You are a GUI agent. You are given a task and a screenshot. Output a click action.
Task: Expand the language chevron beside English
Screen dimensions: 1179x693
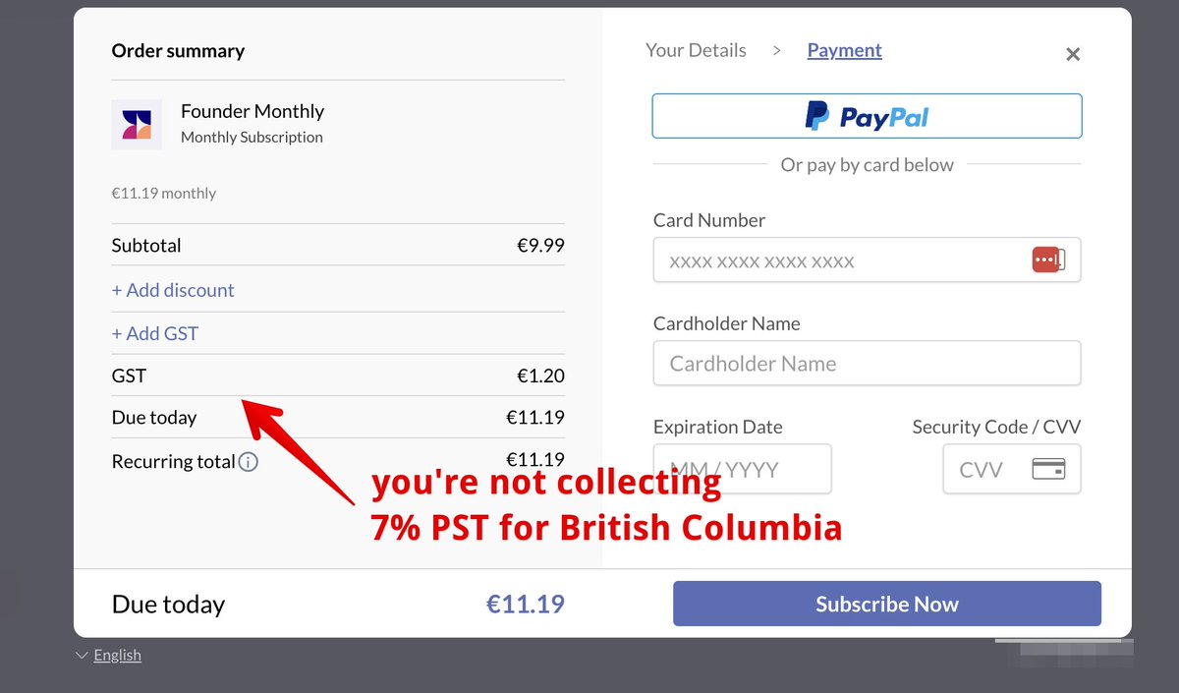coord(82,656)
